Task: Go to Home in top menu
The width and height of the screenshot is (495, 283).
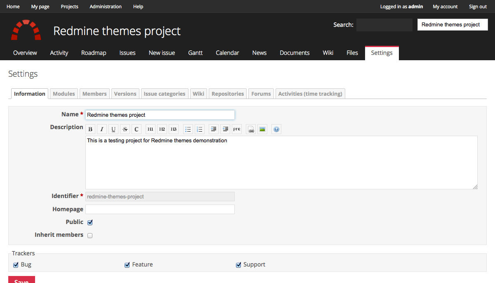Action: point(13,7)
